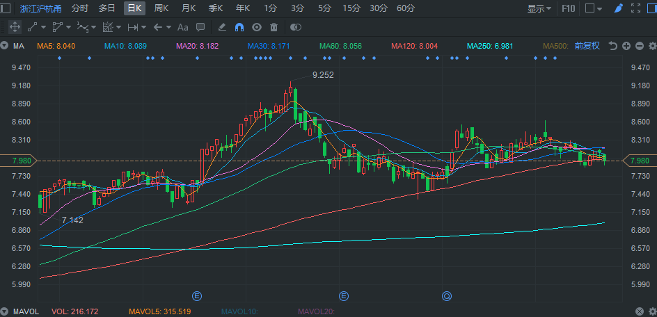Open the F10 company info button
657x317 pixels.
point(568,8)
